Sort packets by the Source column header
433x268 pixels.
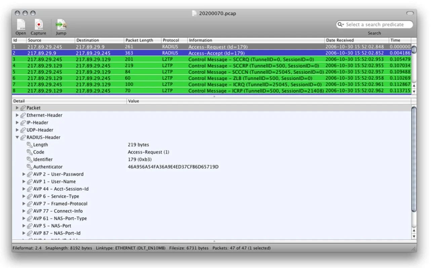click(51, 40)
